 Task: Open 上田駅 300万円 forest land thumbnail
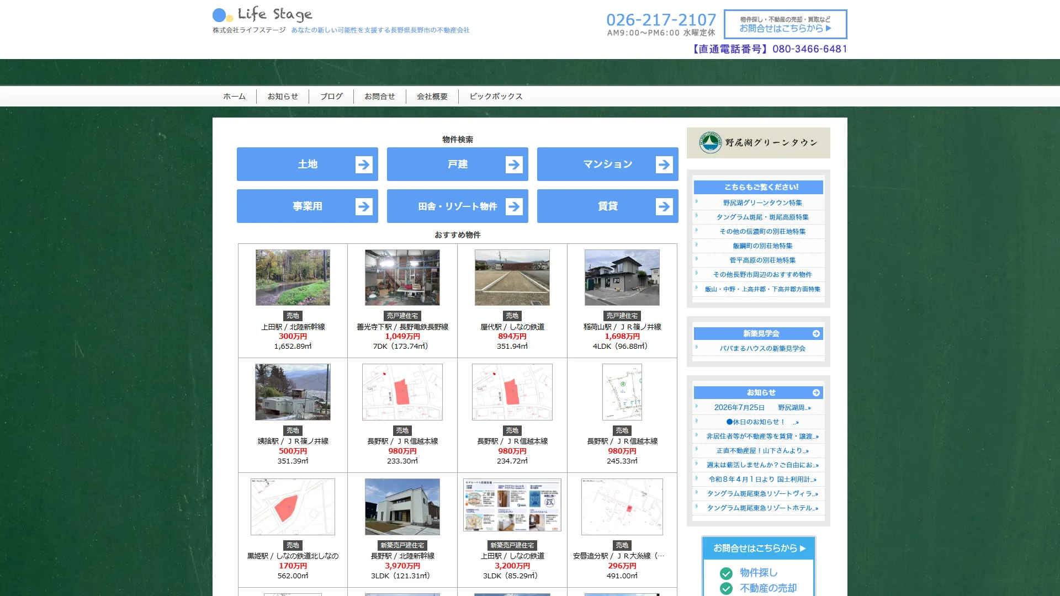(293, 278)
